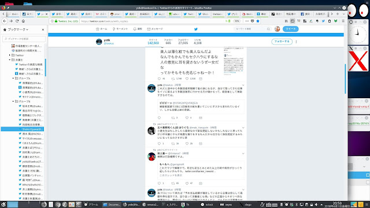The height and width of the screenshot is (208, 370).
Task: Click the search magnifier icon on Twitter
Action: (x=268, y=29)
